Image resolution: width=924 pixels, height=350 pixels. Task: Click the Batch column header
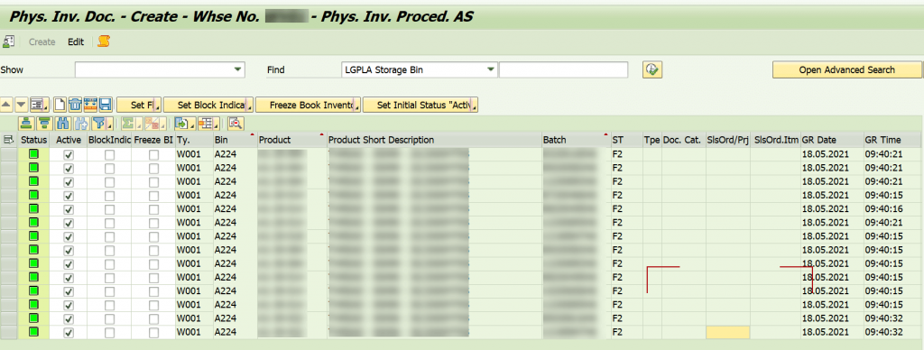click(577, 140)
